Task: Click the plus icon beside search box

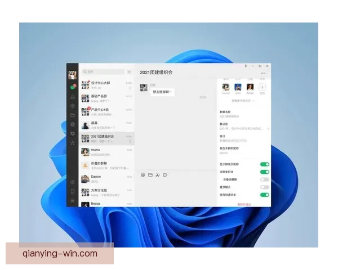Action: (x=129, y=72)
